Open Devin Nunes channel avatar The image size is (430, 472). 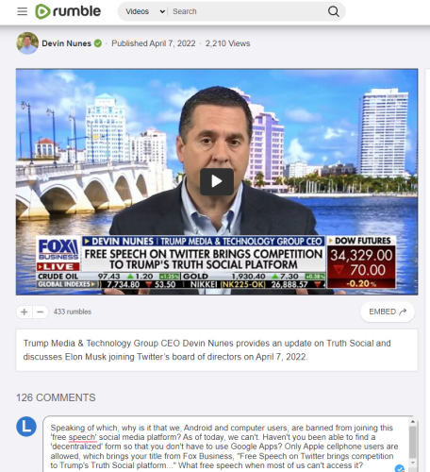[x=27, y=43]
